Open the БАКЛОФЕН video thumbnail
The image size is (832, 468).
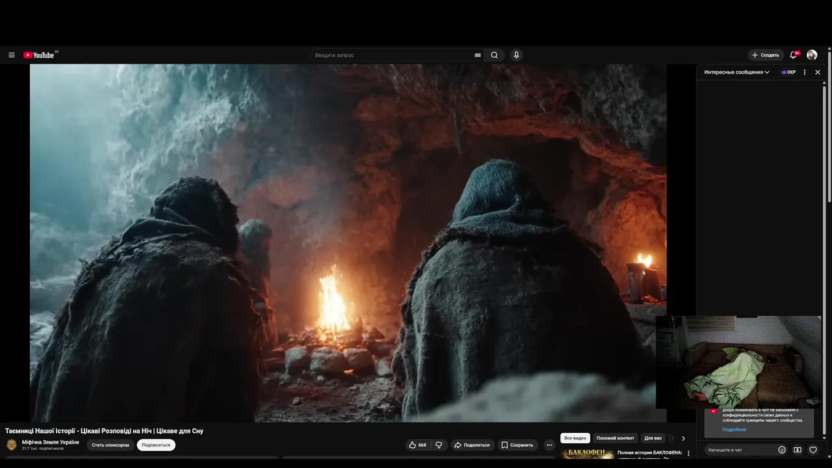click(587, 453)
